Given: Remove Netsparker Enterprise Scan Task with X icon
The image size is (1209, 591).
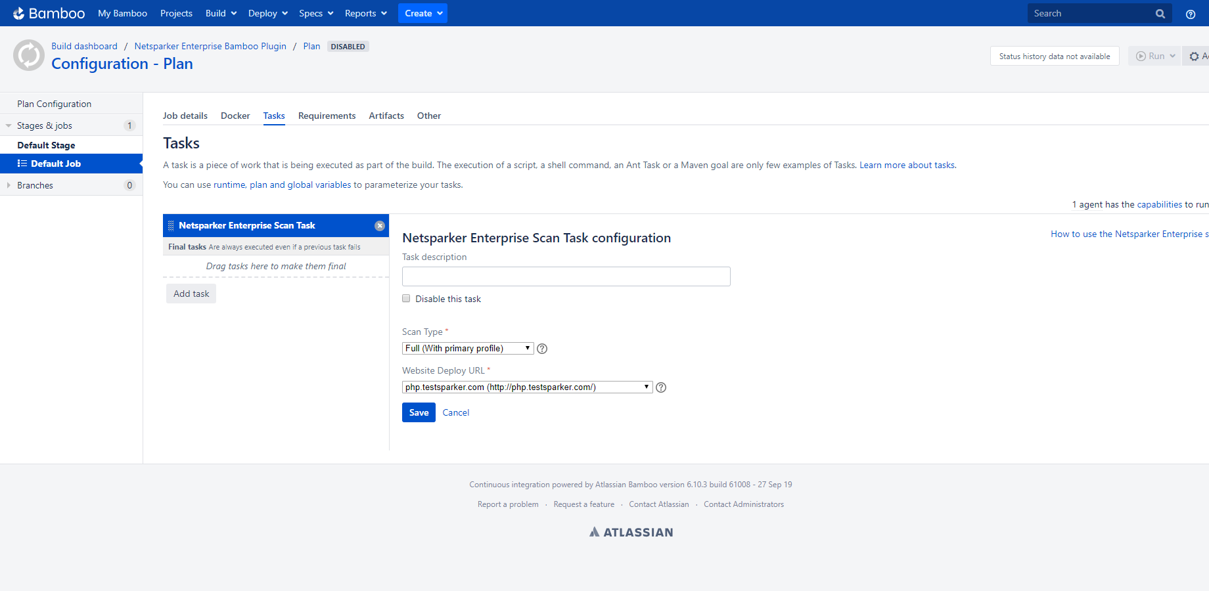Looking at the screenshot, I should coord(380,226).
